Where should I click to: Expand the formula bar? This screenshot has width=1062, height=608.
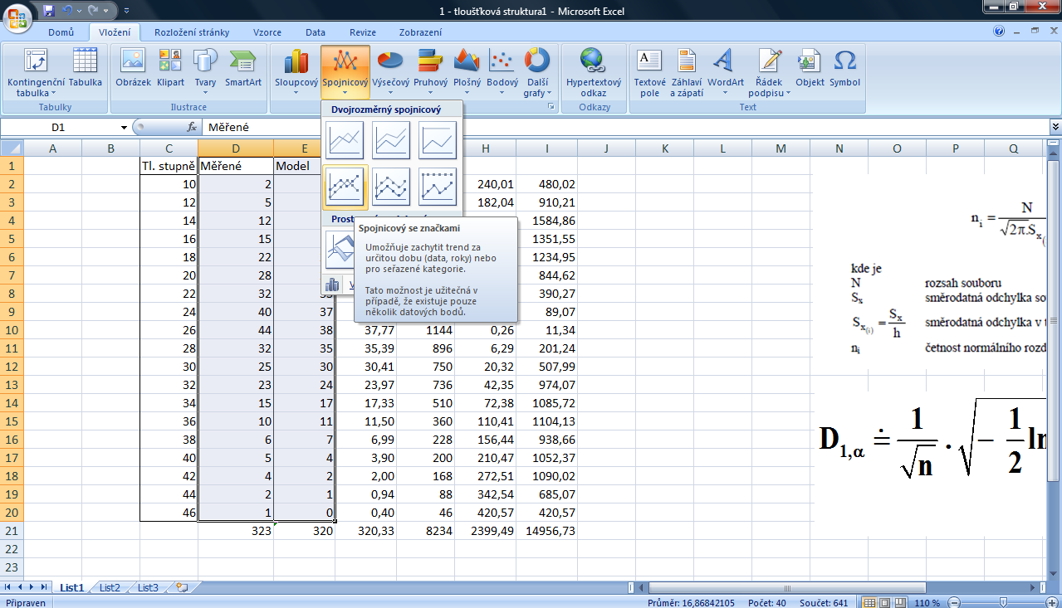point(1055,128)
